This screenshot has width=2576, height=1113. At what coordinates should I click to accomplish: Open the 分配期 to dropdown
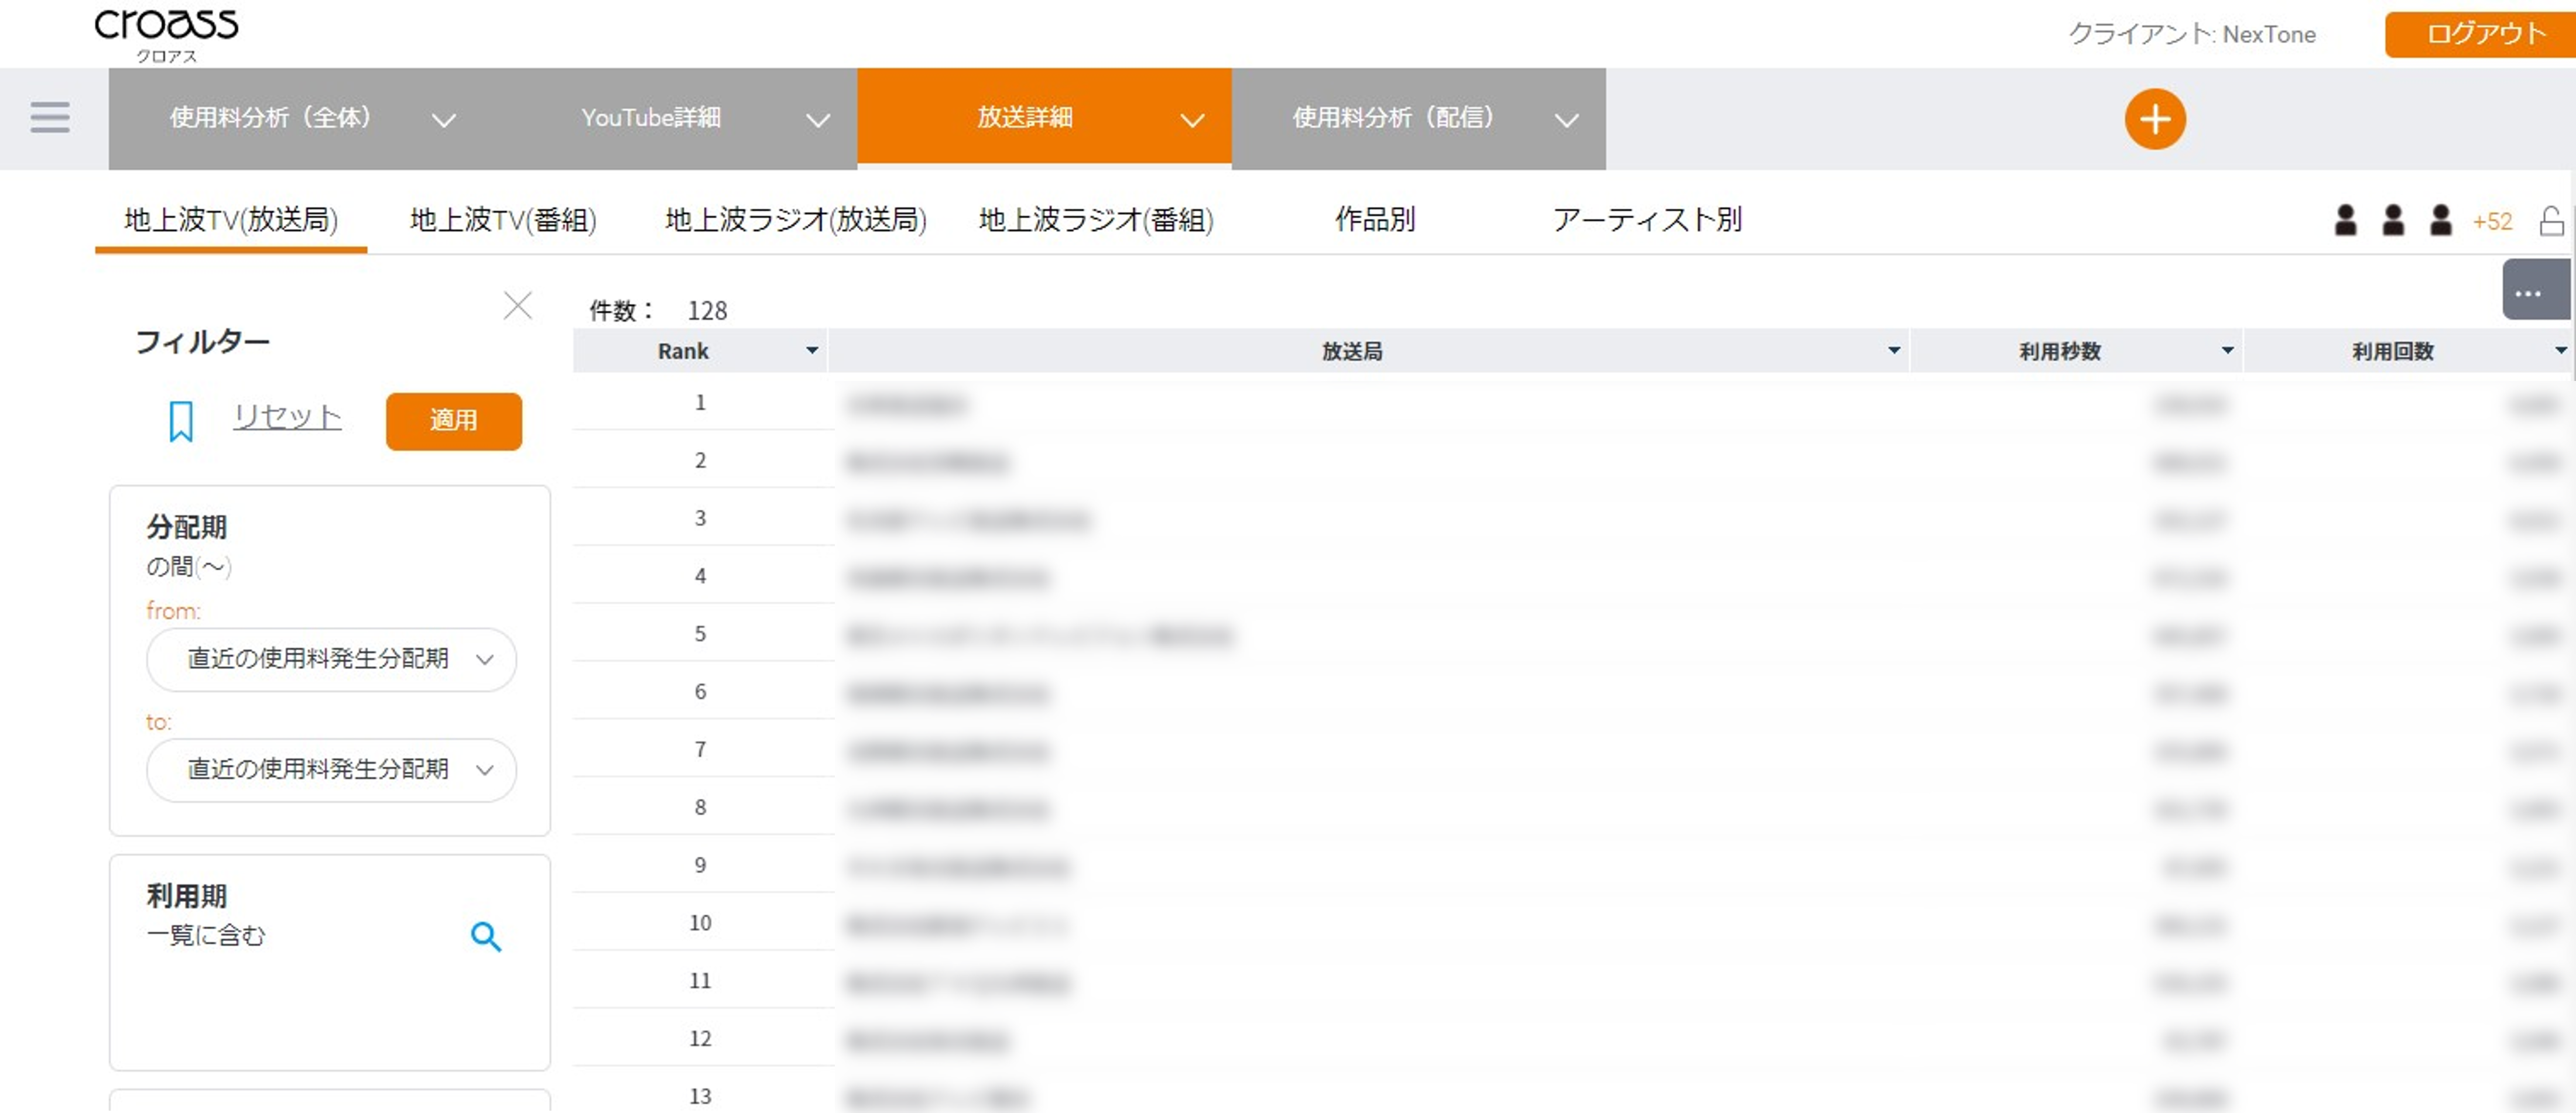331,770
